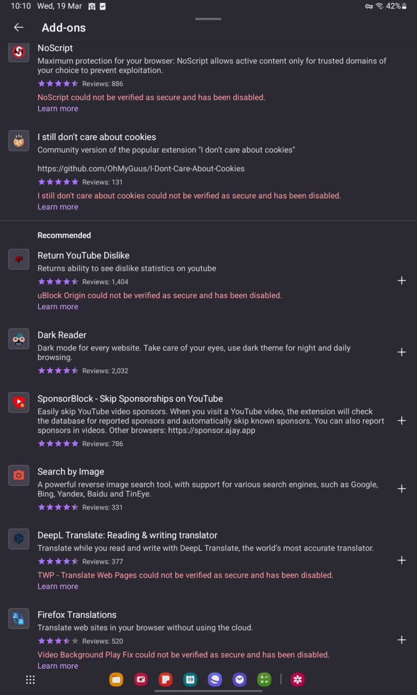Image resolution: width=417 pixels, height=695 pixels.
Task: Add Return YouTube Dislike with its plus button
Action: point(402,281)
